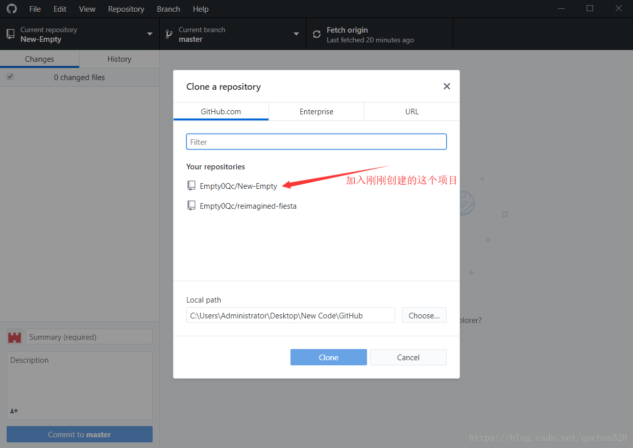Click the repo icon next to Empty0Qc/New-Empty
This screenshot has width=633, height=448.
pos(191,186)
